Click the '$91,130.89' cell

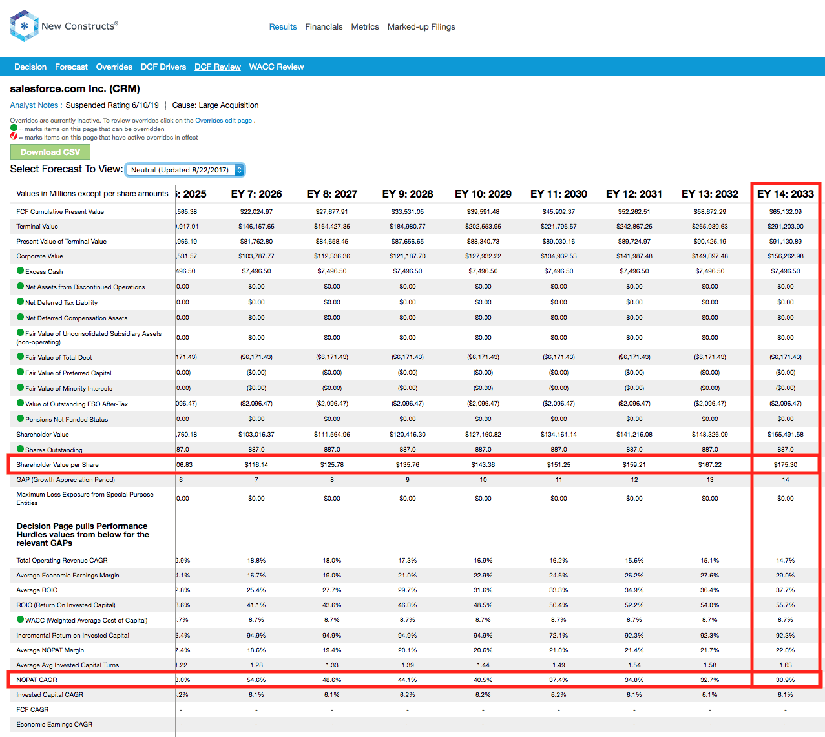pyautogui.click(x=786, y=242)
